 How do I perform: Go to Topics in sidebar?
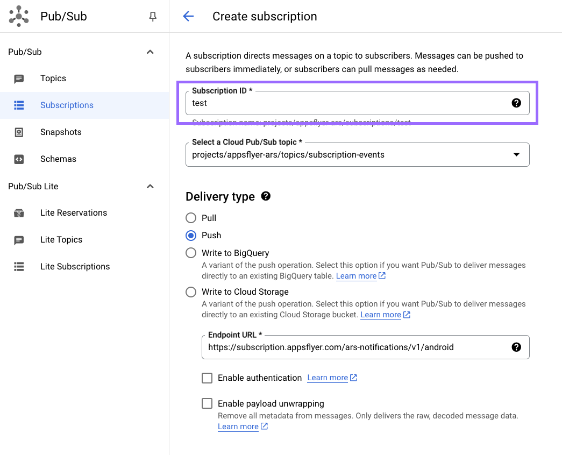[53, 79]
